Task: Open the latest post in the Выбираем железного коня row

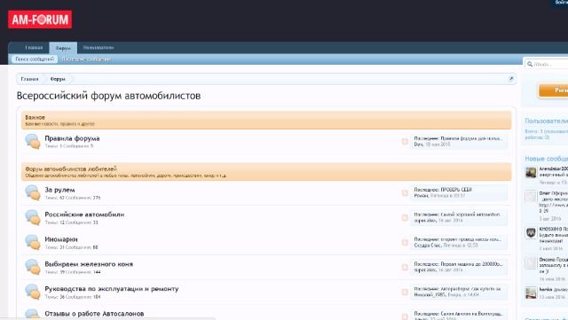Action: pyautogui.click(x=471, y=264)
